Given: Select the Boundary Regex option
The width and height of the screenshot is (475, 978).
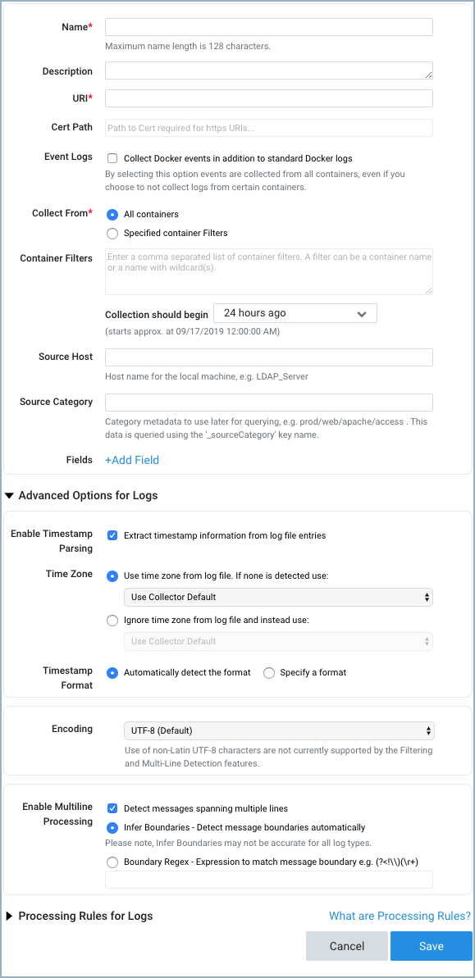Looking at the screenshot, I should pyautogui.click(x=112, y=862).
